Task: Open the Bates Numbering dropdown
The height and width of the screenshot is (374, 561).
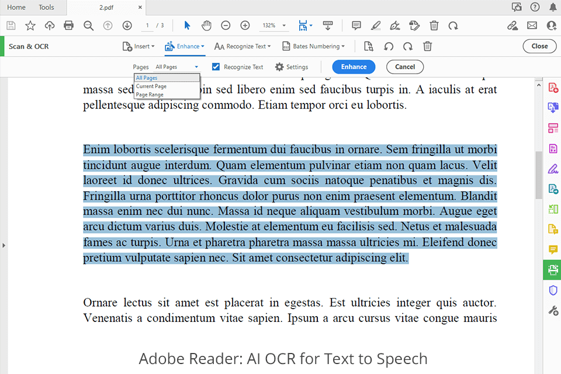Action: tap(314, 46)
